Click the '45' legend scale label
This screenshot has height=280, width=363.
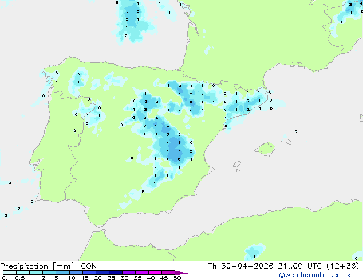164,278
